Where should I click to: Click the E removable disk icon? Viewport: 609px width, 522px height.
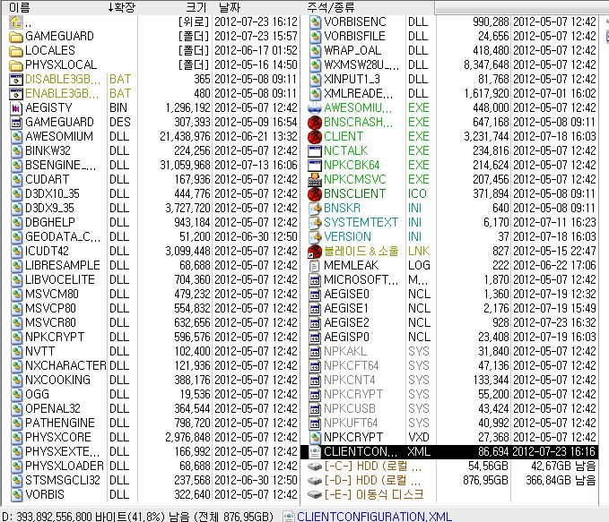coord(315,495)
